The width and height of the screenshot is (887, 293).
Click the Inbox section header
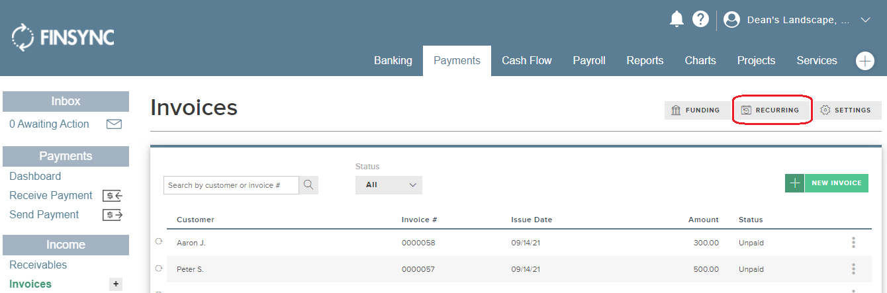66,101
